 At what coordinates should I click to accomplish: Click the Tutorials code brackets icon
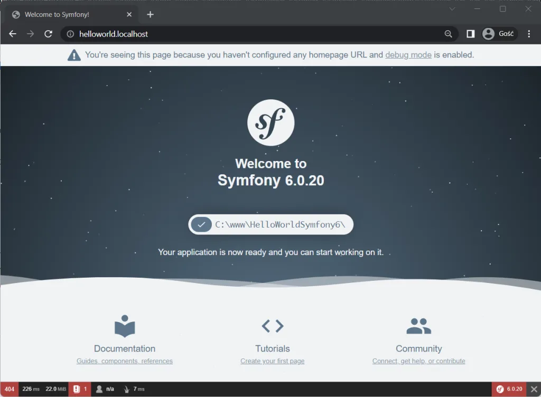click(273, 326)
